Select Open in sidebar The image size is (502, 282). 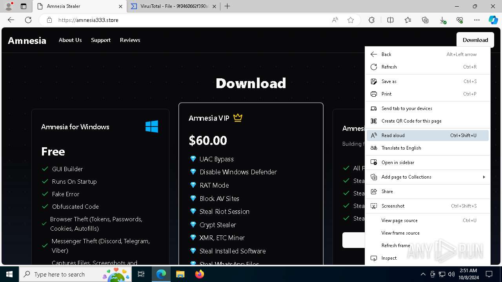(x=427, y=163)
